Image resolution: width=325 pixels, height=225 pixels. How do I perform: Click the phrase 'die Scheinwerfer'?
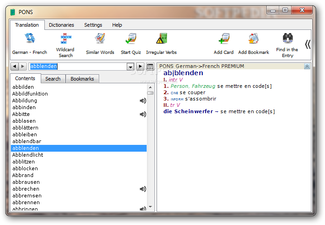click(188, 111)
